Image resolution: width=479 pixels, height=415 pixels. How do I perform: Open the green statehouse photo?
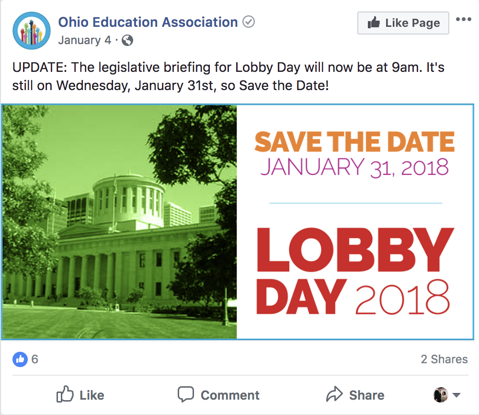click(119, 222)
